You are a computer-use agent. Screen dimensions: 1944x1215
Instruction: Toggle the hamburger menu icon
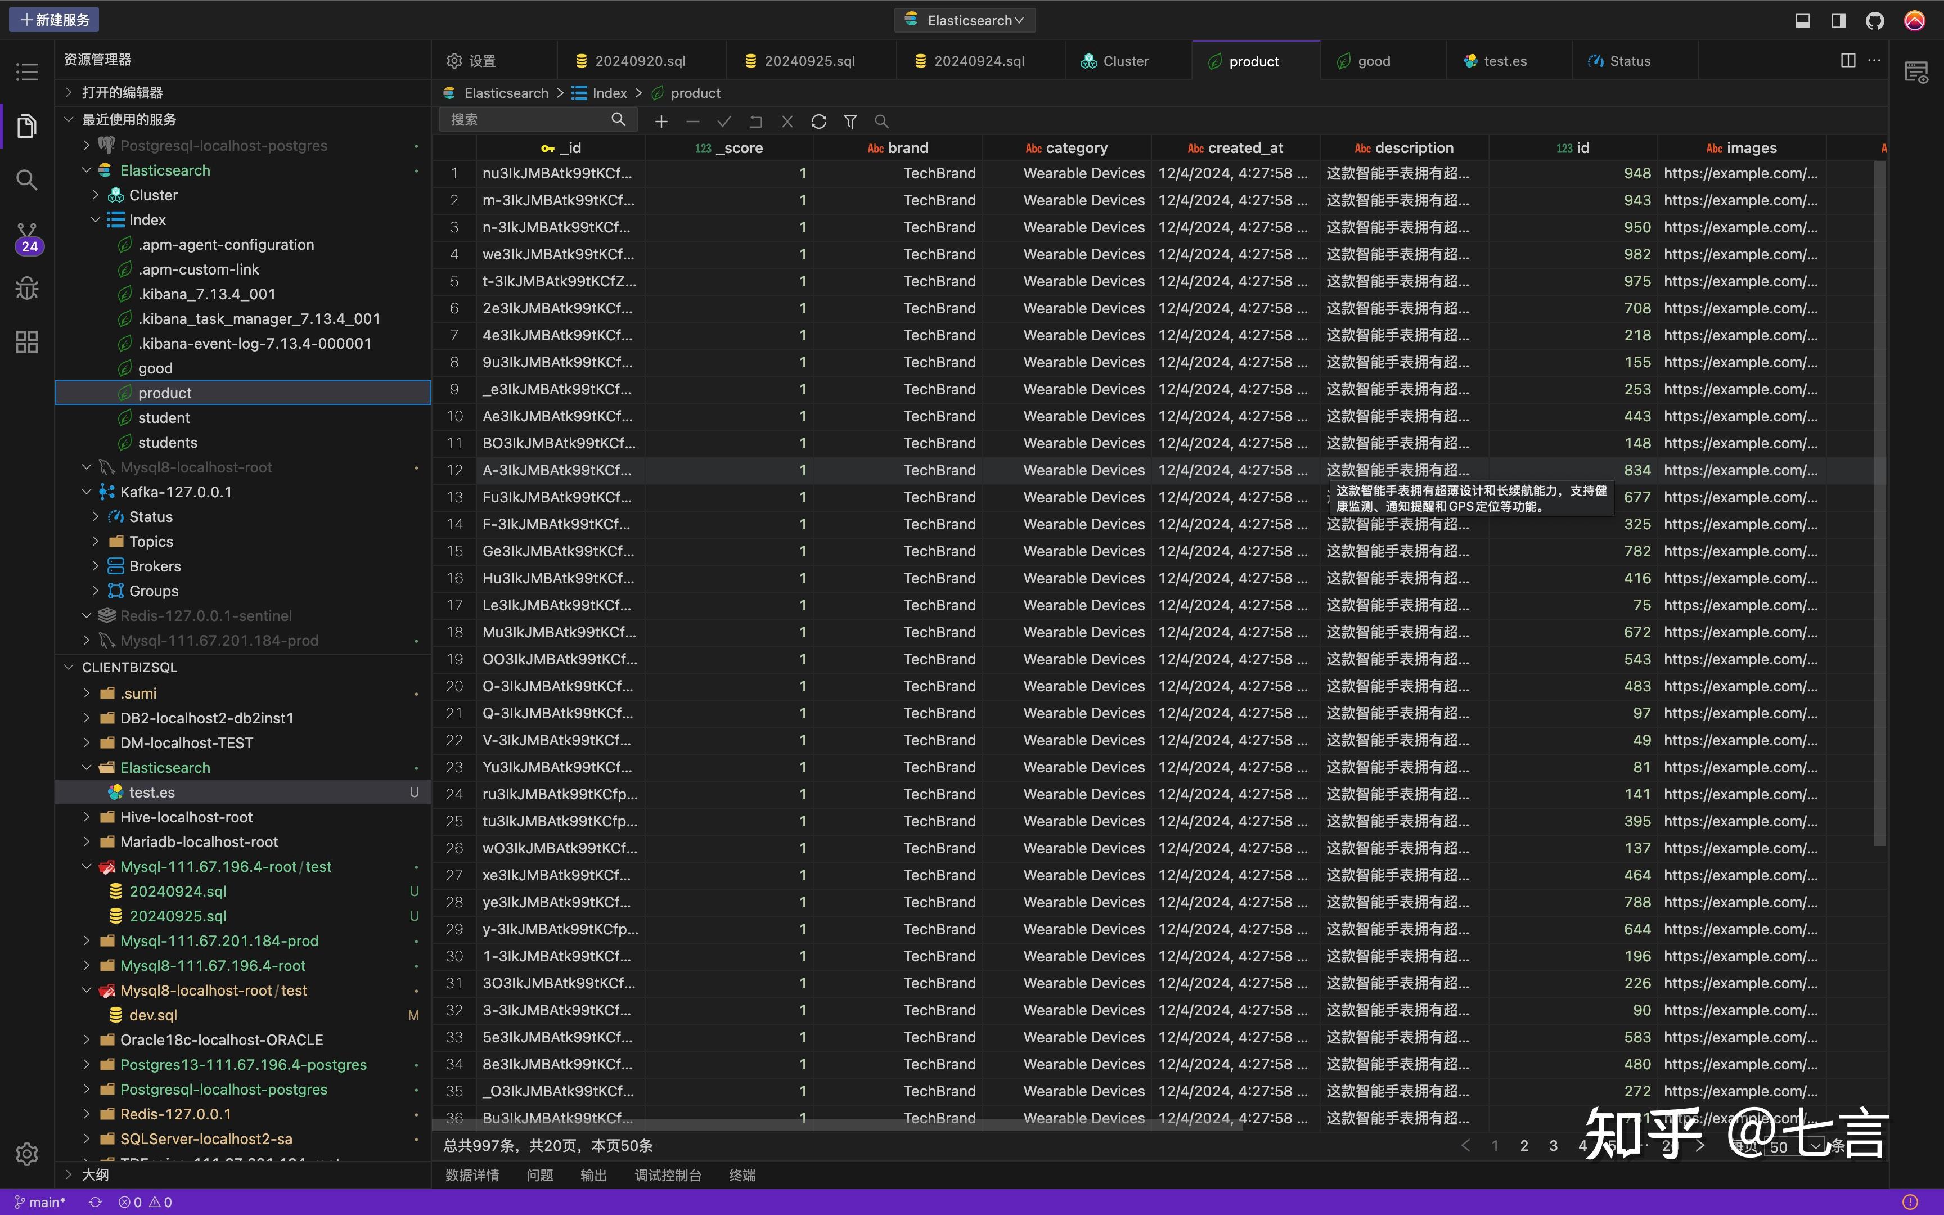pyautogui.click(x=28, y=73)
